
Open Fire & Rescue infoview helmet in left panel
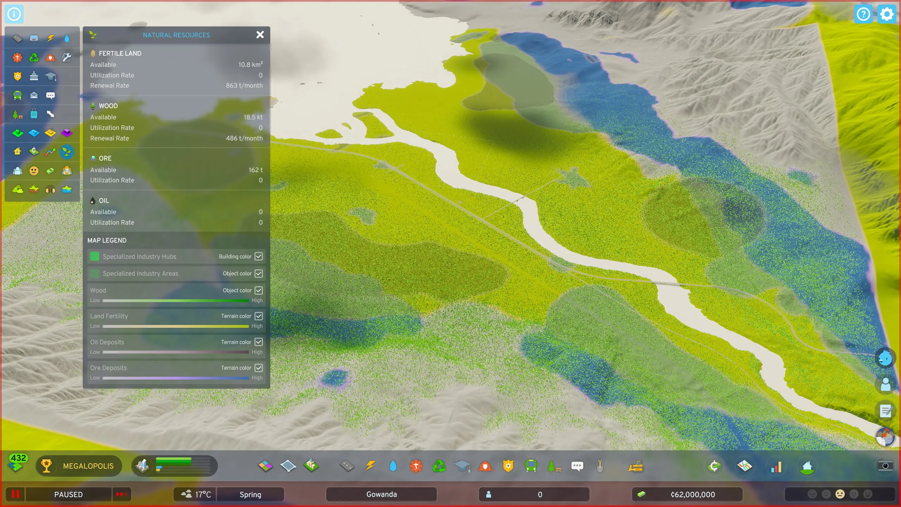click(x=50, y=57)
